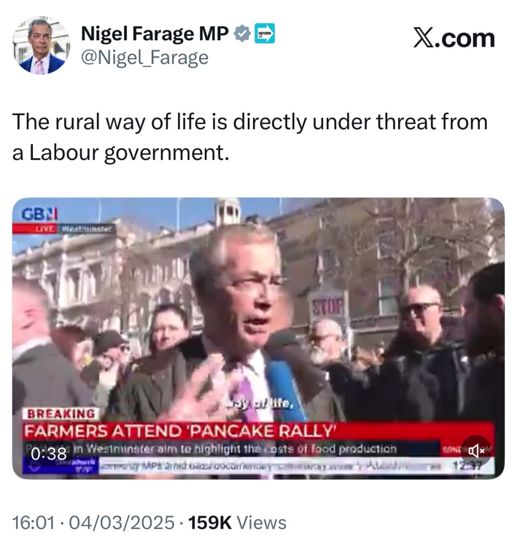Play the embedded GB News video
This screenshot has width=517, height=536.
pos(258,338)
